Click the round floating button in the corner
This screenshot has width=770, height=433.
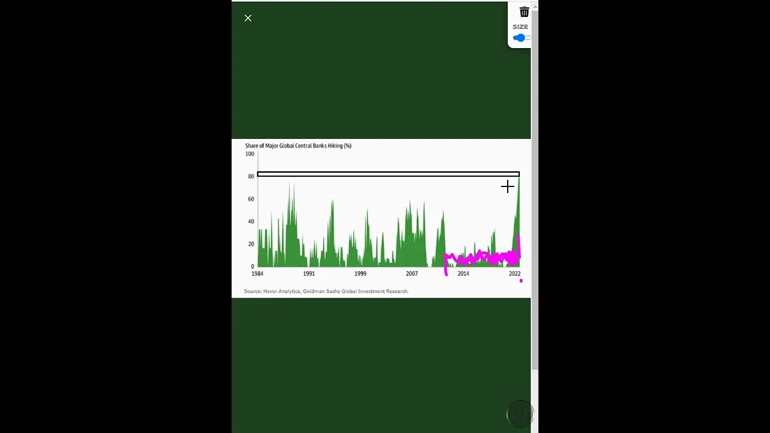coord(520,414)
